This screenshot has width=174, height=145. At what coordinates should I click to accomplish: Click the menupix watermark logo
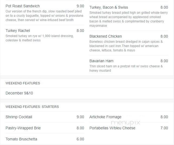pos(126,123)
